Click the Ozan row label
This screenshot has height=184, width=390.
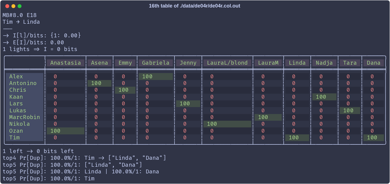[x=25, y=131]
